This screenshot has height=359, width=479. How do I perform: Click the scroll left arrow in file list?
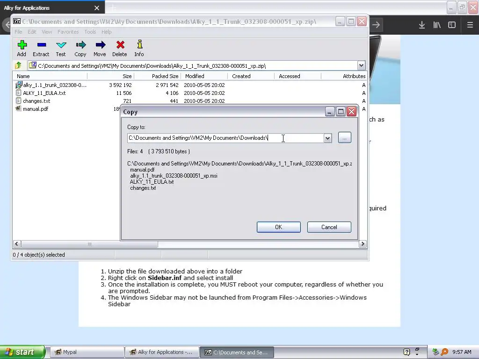(17, 244)
